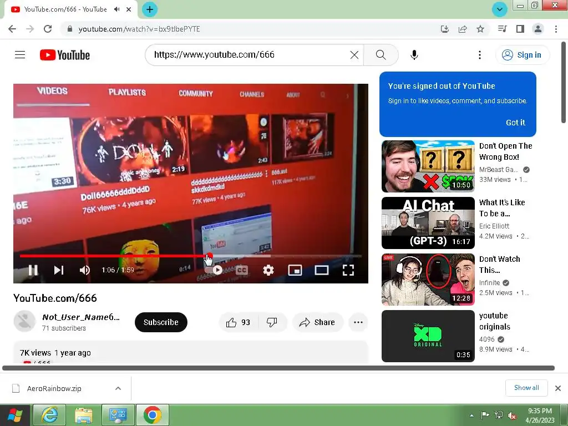Like the video with thumbs up
Screen dimensions: 568x426
(x=238, y=322)
